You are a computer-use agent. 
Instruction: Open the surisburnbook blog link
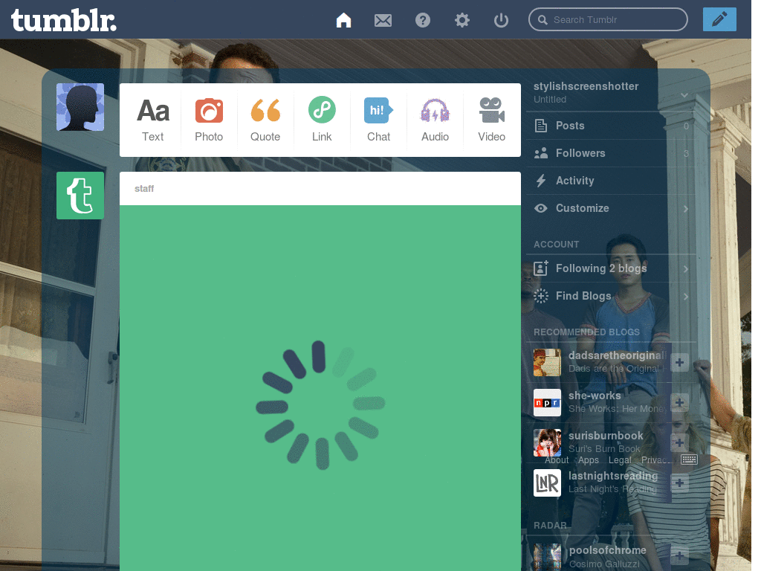tap(606, 436)
